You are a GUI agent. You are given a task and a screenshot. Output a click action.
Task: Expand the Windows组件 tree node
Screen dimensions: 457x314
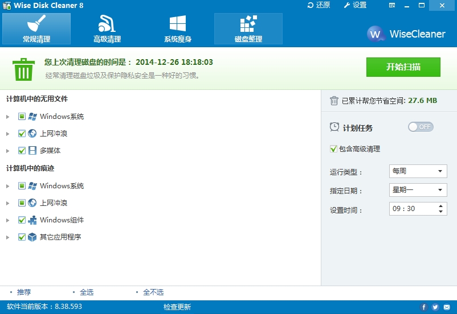click(x=8, y=220)
